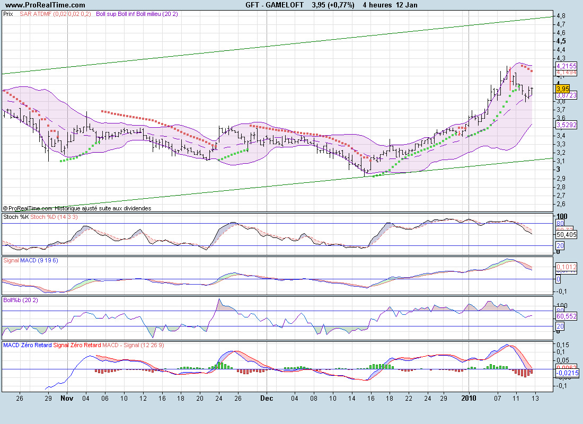Click the 3,95 (+0,77%) quote in header
This screenshot has width=583, height=424.
coord(333,5)
